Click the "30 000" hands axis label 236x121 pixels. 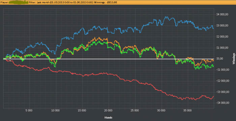[161, 111]
